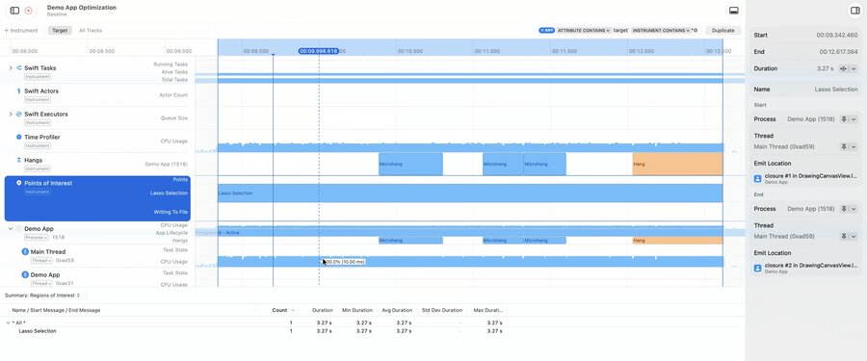Select the first Microhang block in the Hangs track
Screen dimensions: 867x361
410,165
